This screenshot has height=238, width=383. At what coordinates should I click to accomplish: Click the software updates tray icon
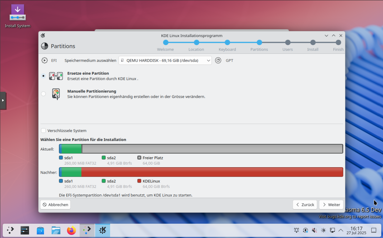pos(306,230)
